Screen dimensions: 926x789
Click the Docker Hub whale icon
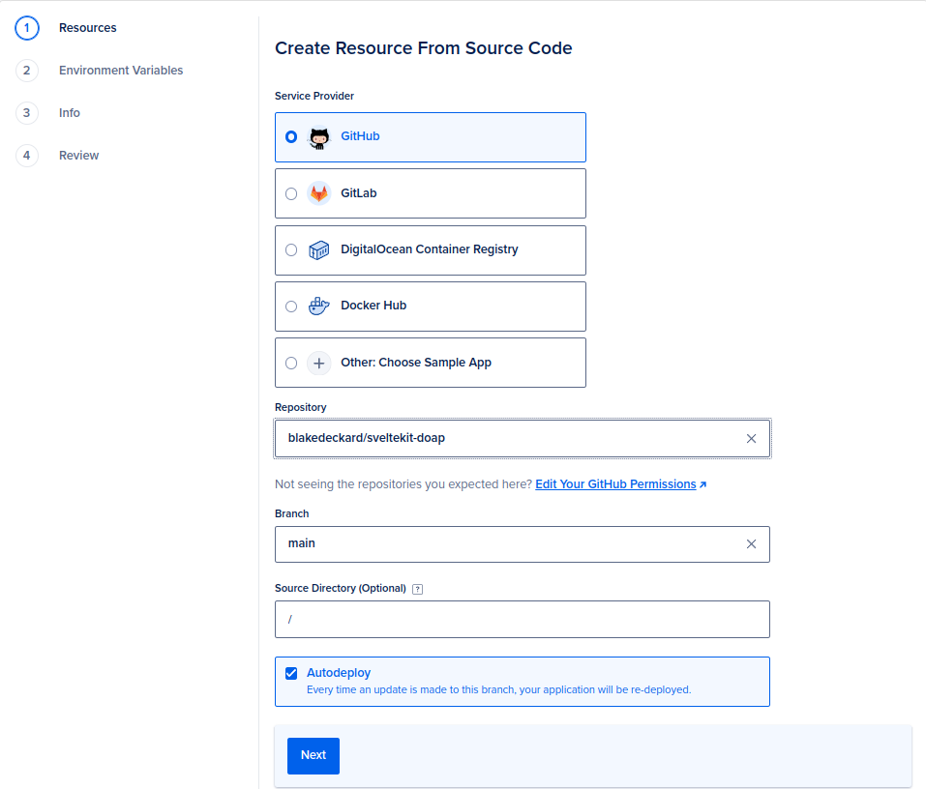point(319,306)
